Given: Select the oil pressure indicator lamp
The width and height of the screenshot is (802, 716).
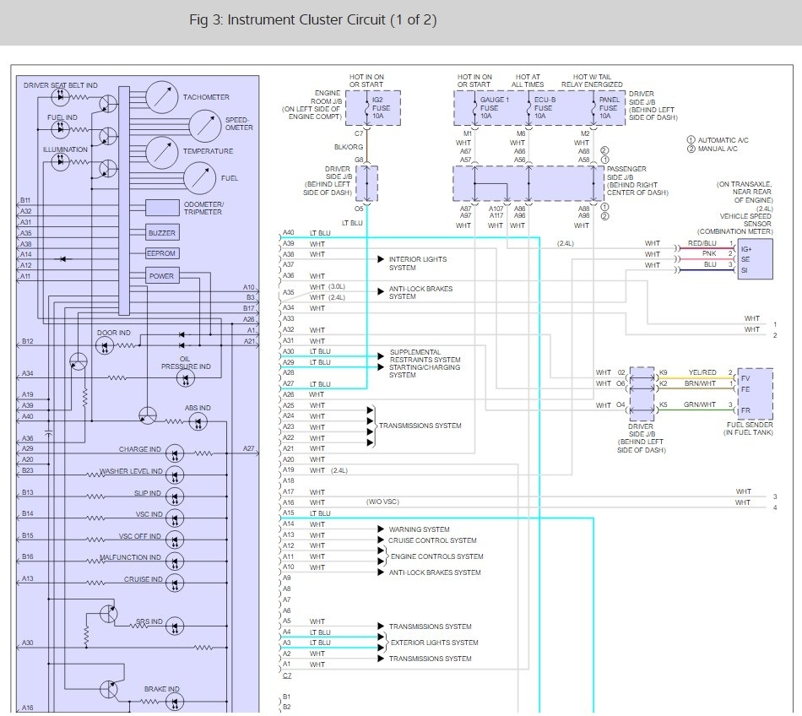Looking at the screenshot, I should (186, 379).
